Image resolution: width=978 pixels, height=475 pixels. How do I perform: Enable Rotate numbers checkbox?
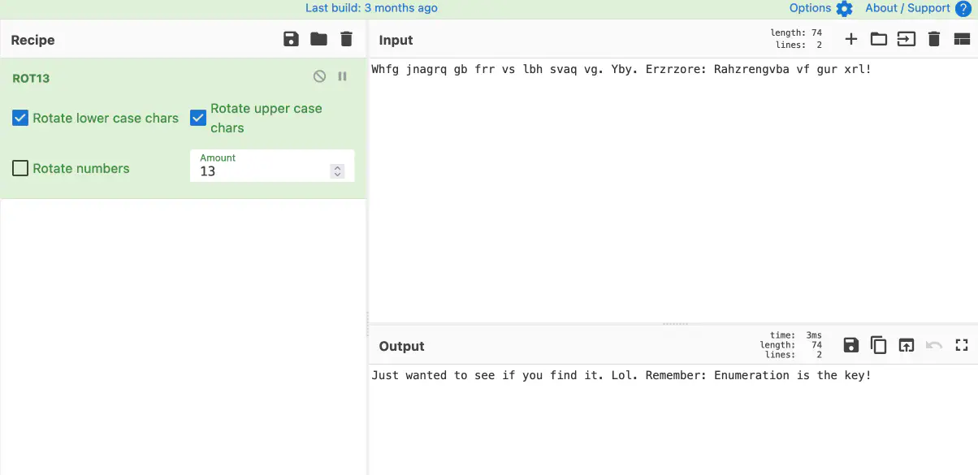(20, 169)
